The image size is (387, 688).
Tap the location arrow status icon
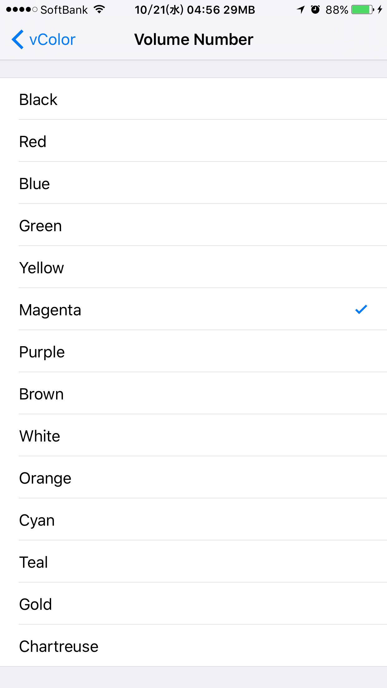click(301, 10)
